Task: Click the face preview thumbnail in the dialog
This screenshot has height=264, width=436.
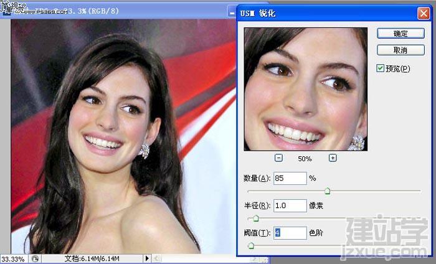Action: 306,89
